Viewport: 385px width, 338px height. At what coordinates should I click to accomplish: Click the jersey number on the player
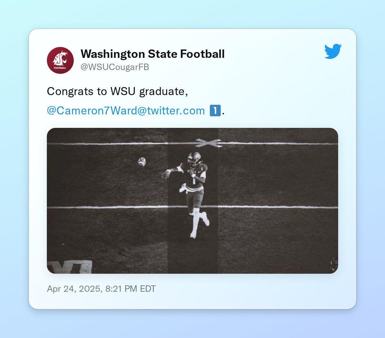click(194, 180)
